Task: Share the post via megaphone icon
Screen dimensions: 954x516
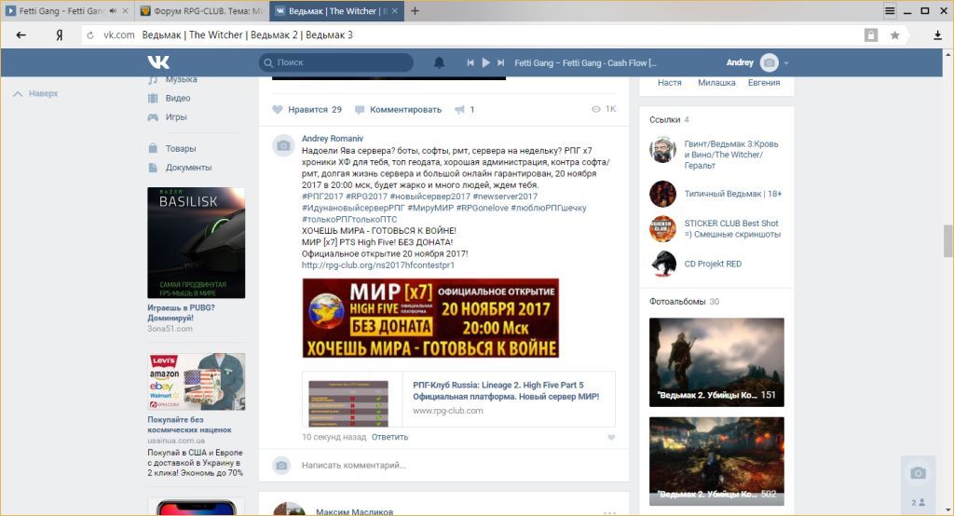Action: [x=459, y=110]
